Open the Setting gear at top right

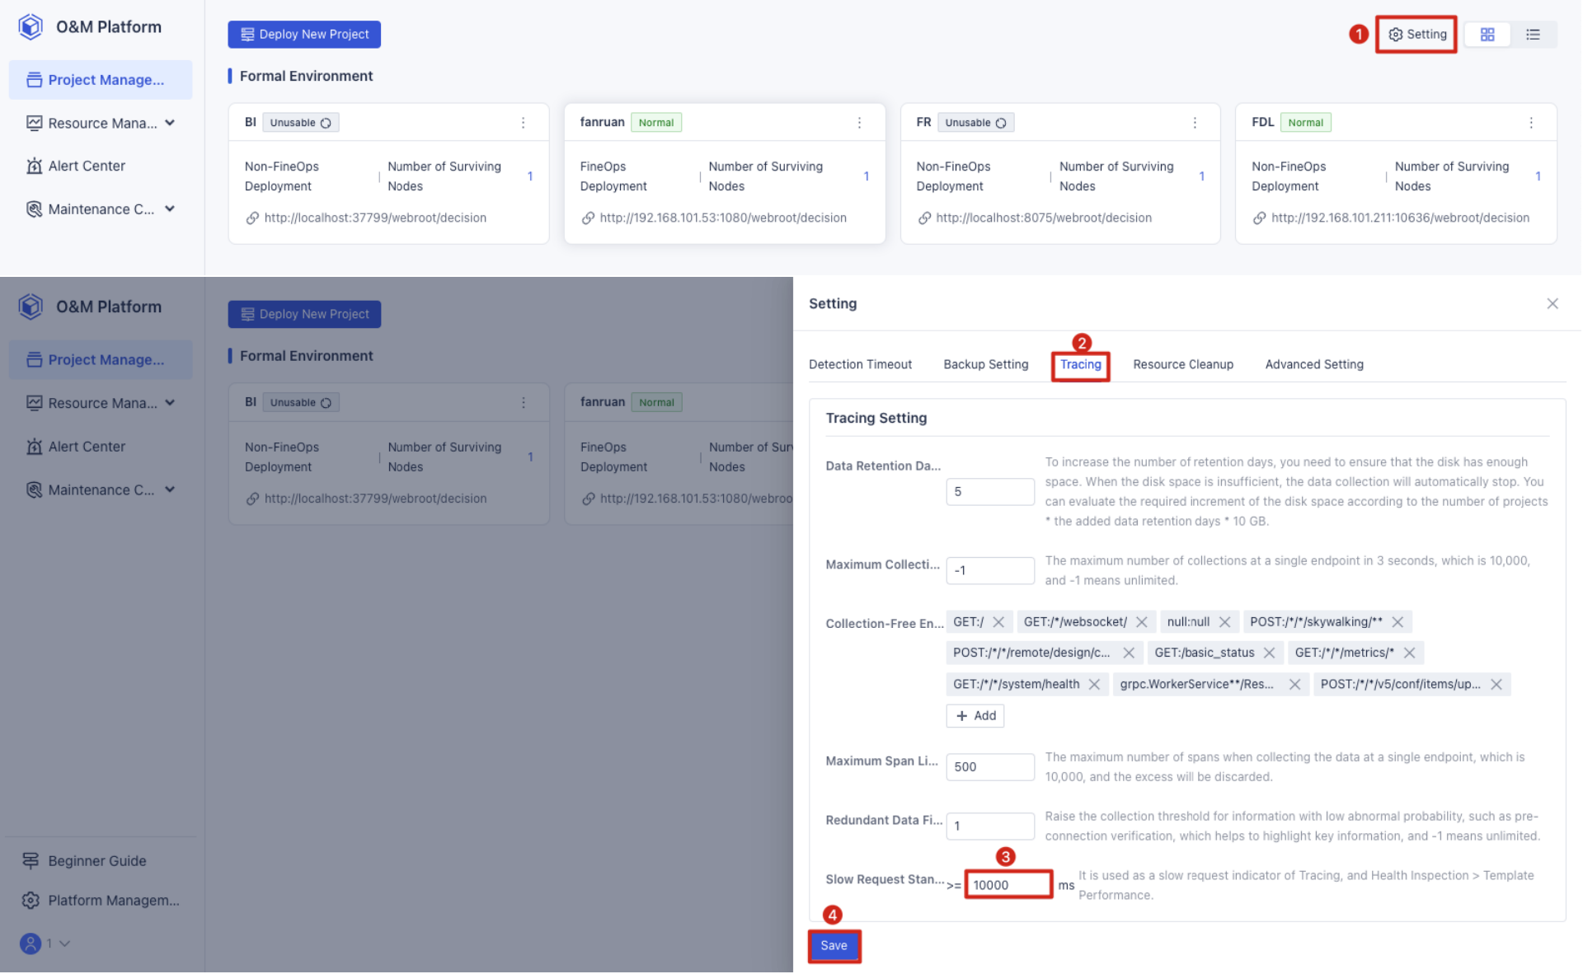1416,34
